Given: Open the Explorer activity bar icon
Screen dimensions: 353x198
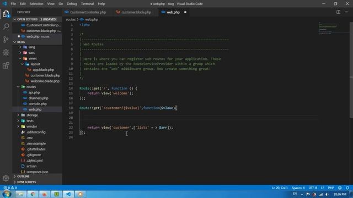Looking at the screenshot, I should click(x=6, y=14).
